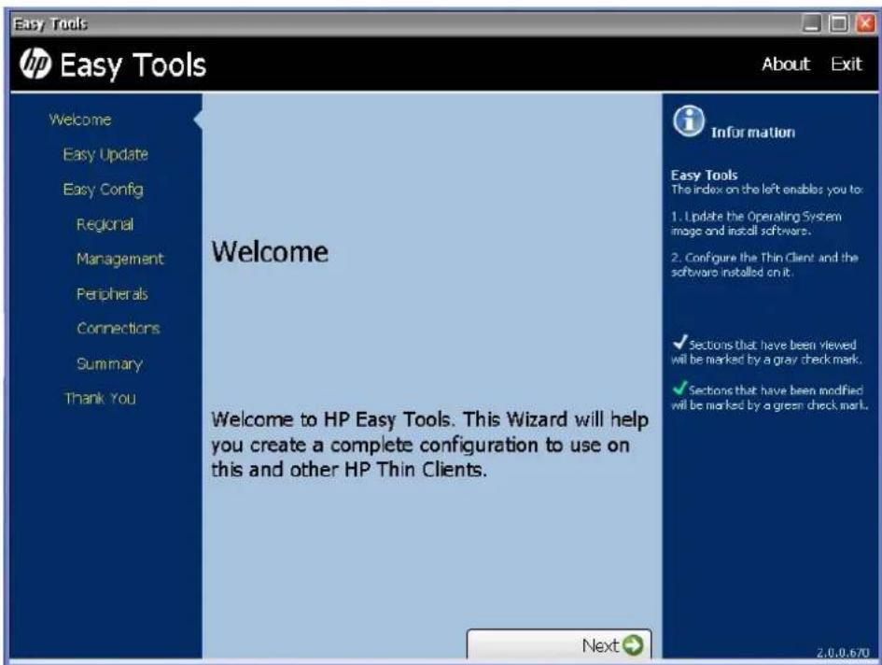Jump to Peripherals section
Viewport: 882px width, 665px height.
(x=112, y=294)
